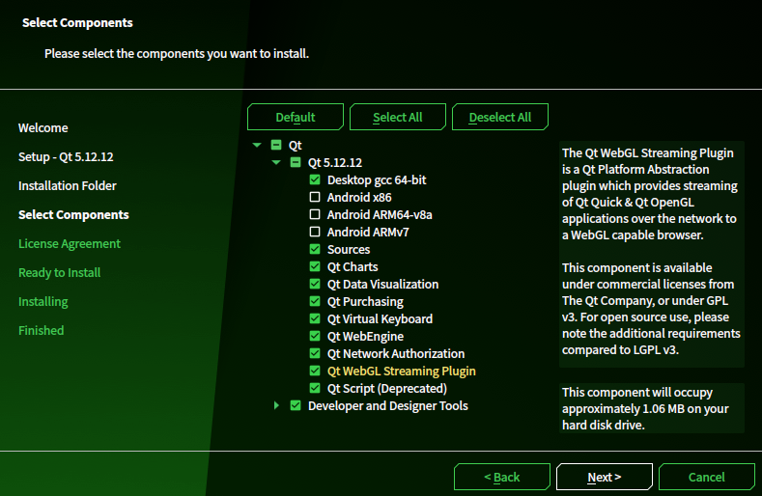Uncheck the Qt WebEngine checkbox

[x=315, y=336]
